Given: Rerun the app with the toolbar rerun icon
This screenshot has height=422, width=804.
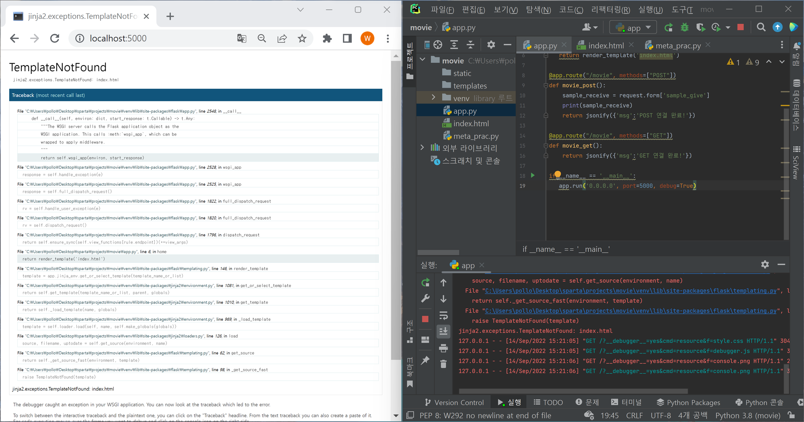Looking at the screenshot, I should point(669,27).
